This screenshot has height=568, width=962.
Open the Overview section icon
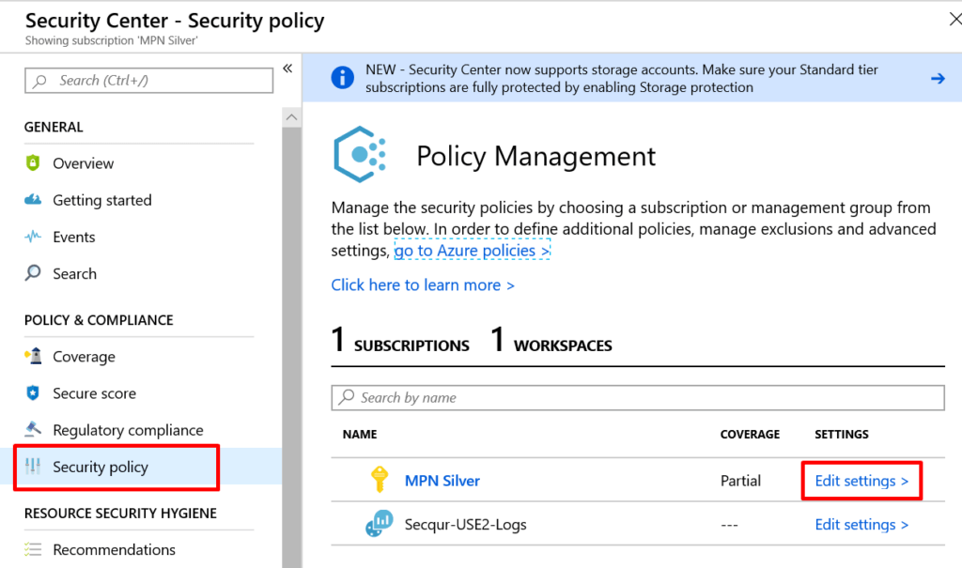[x=34, y=162]
